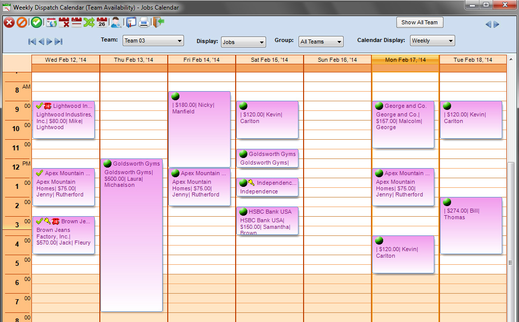Click the calendar 26 date icon

[x=102, y=22]
